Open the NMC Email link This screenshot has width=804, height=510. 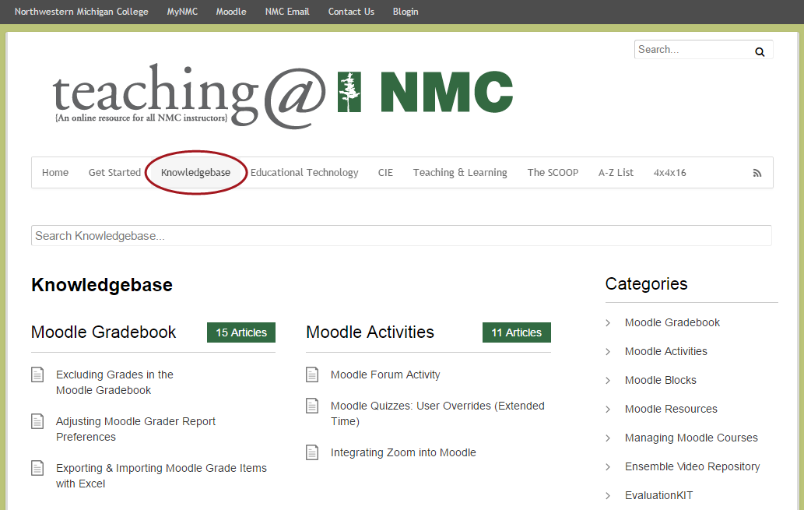point(287,11)
